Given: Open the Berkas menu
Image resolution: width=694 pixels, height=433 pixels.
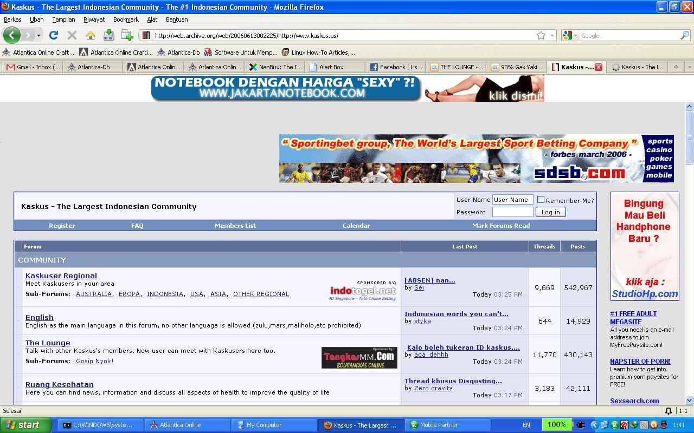Looking at the screenshot, I should click(x=12, y=19).
